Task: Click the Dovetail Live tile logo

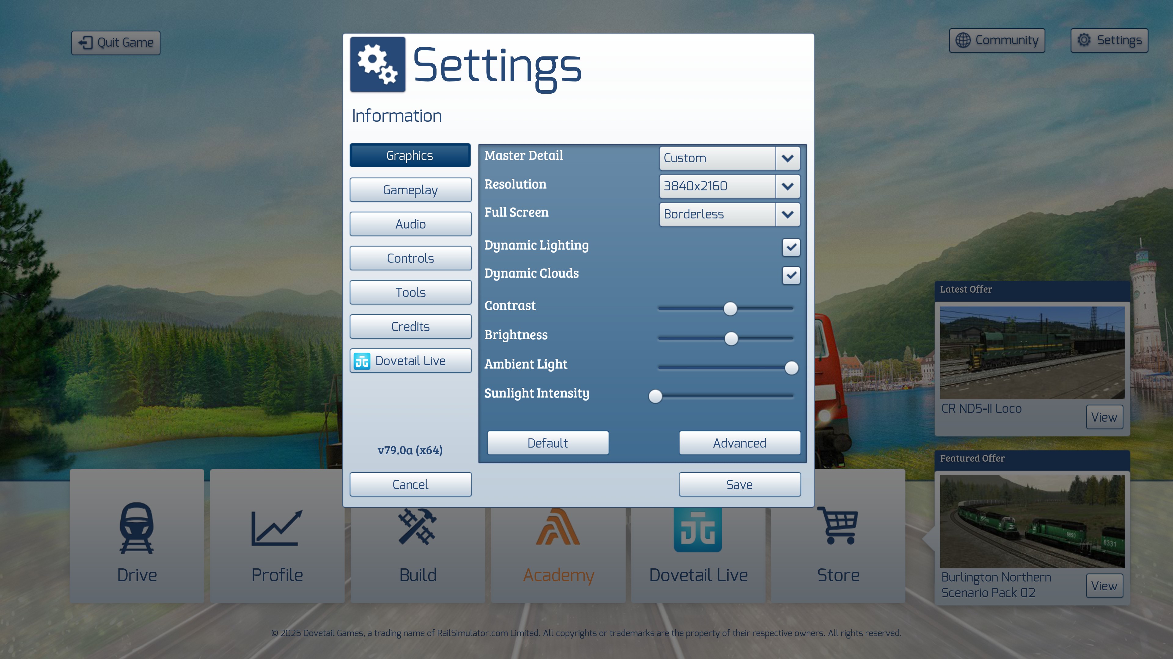Action: coord(698,529)
